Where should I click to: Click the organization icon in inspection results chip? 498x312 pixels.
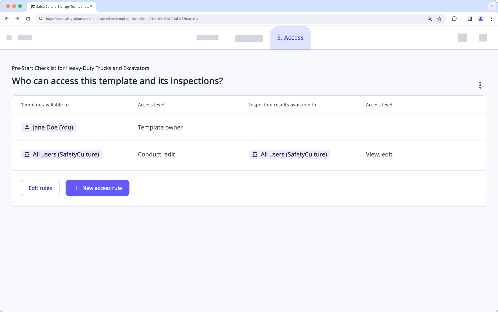[x=255, y=154]
